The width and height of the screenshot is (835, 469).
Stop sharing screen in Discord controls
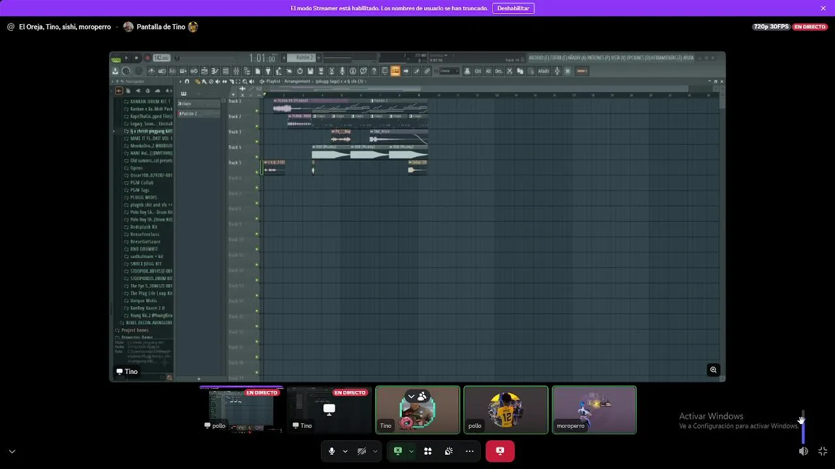coord(397,451)
